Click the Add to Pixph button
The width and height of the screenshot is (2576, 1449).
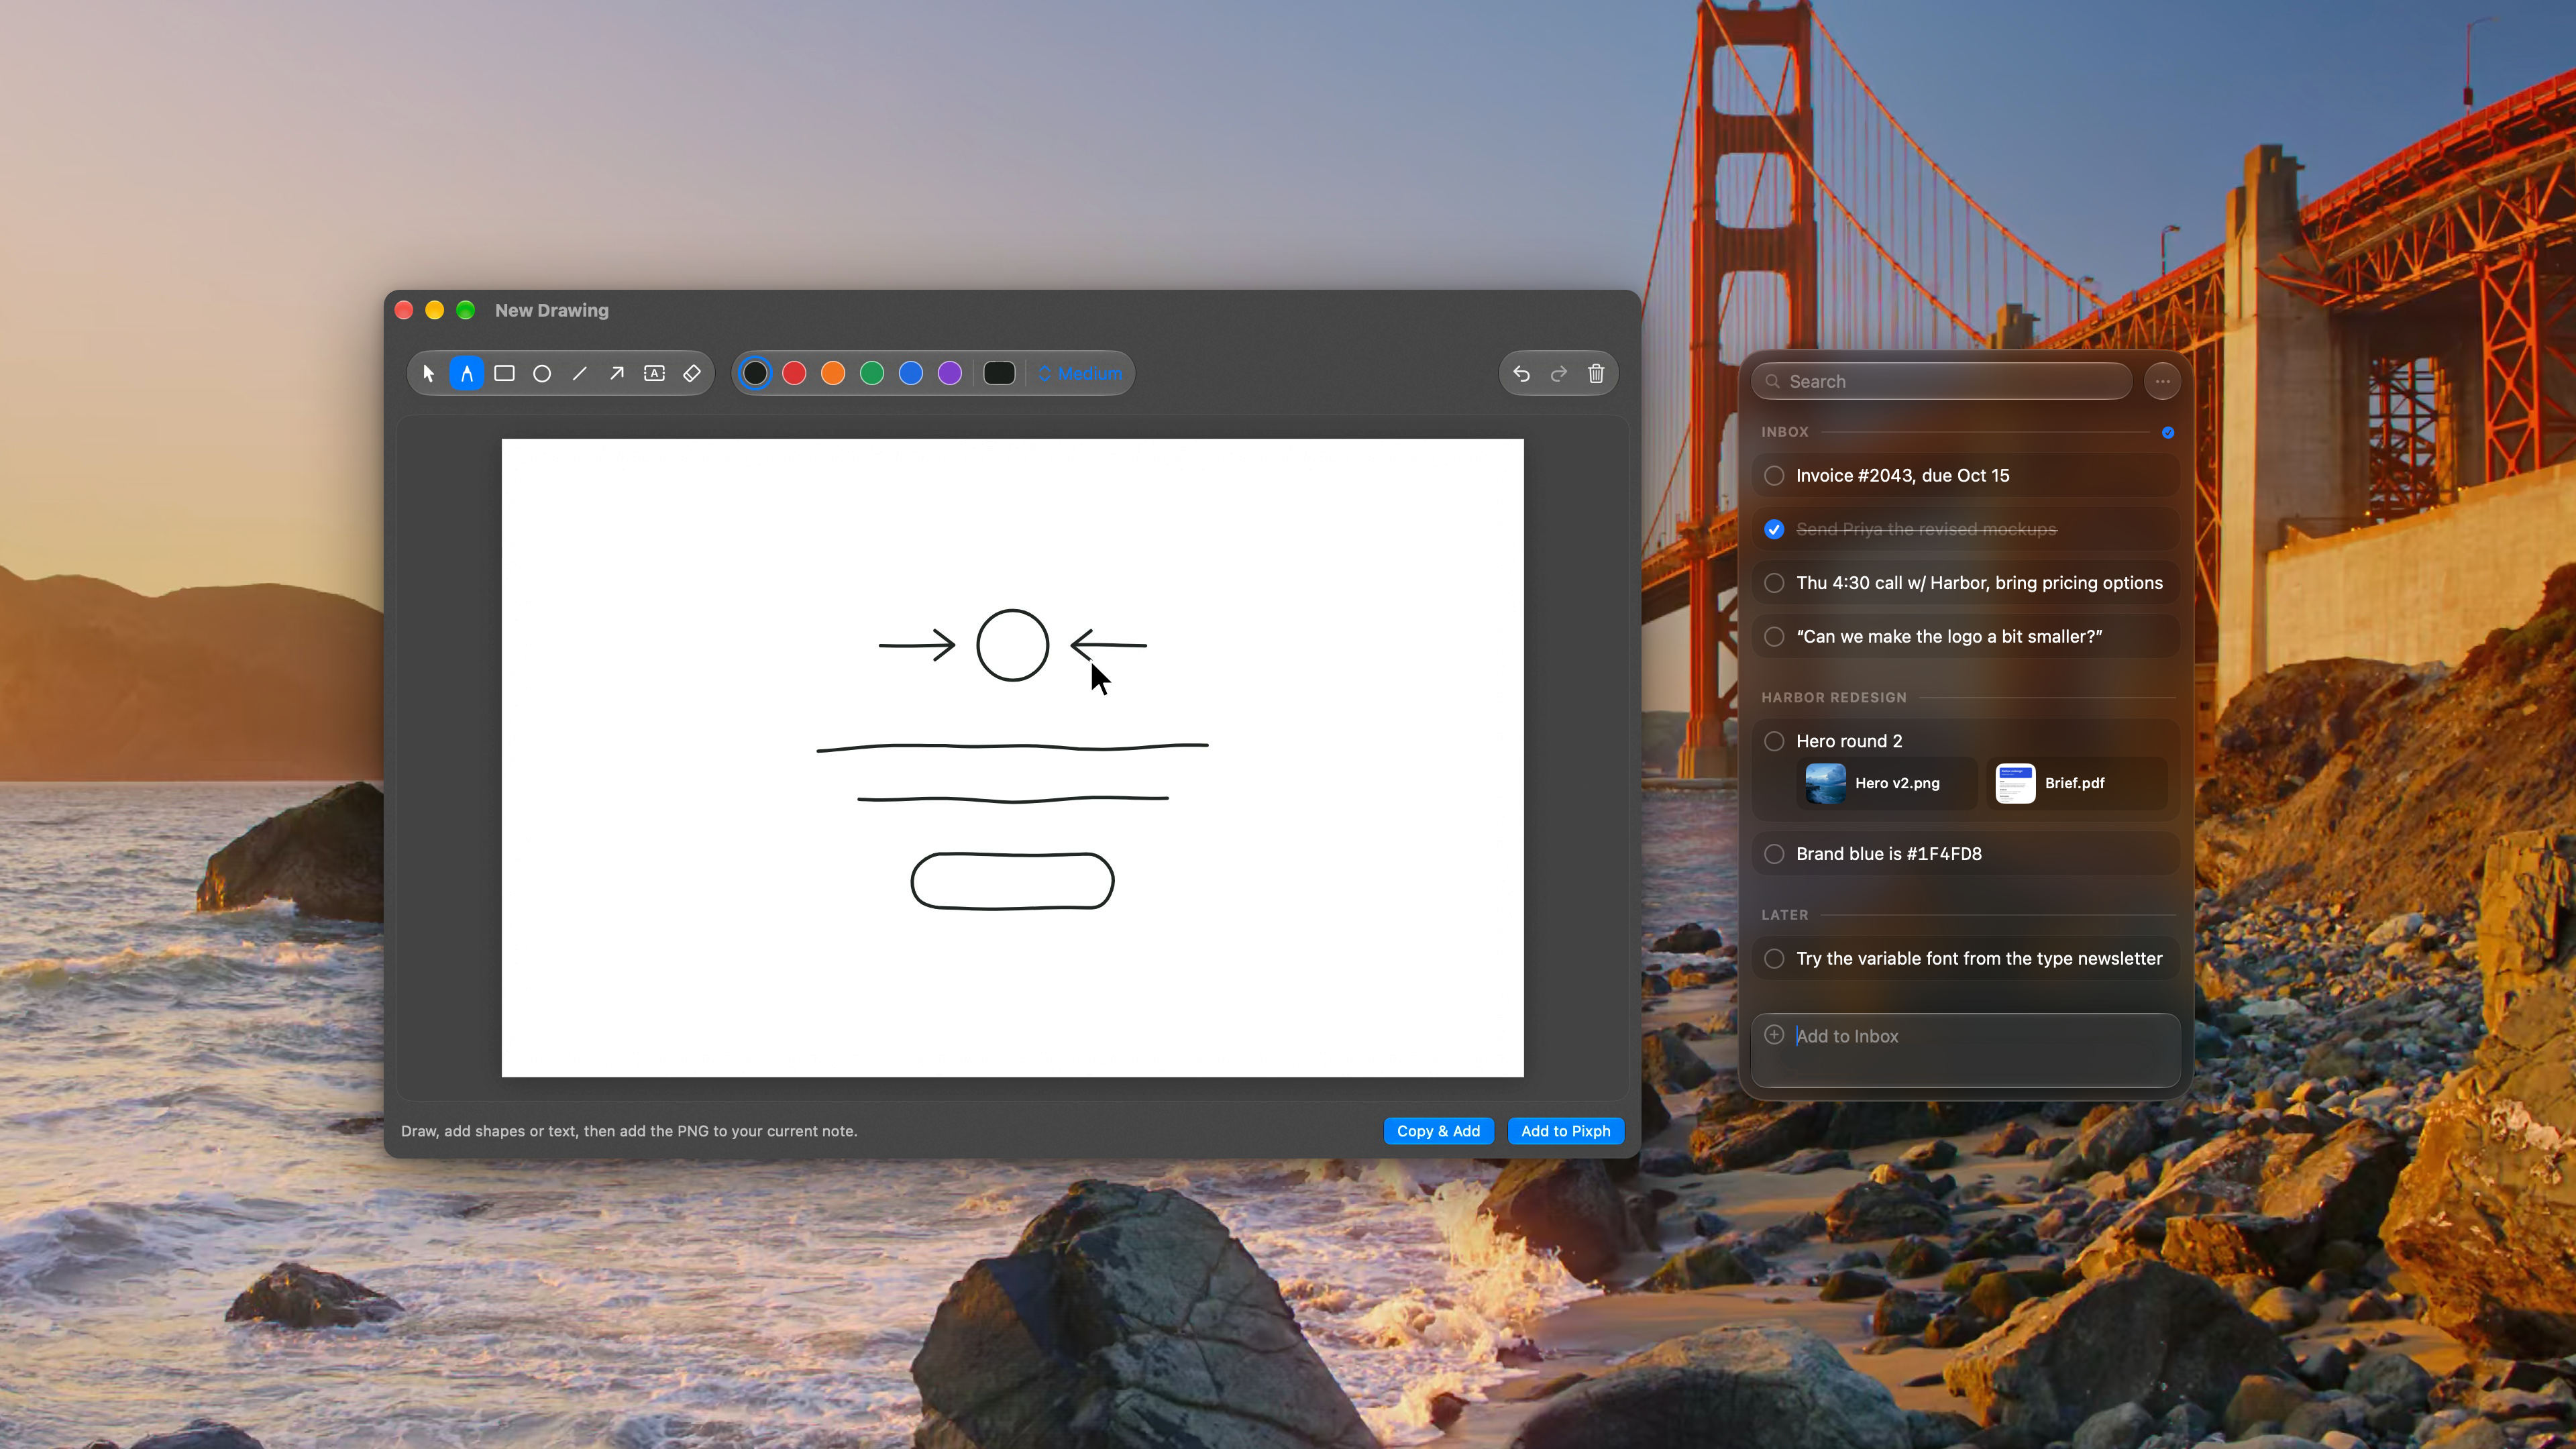click(1565, 1131)
